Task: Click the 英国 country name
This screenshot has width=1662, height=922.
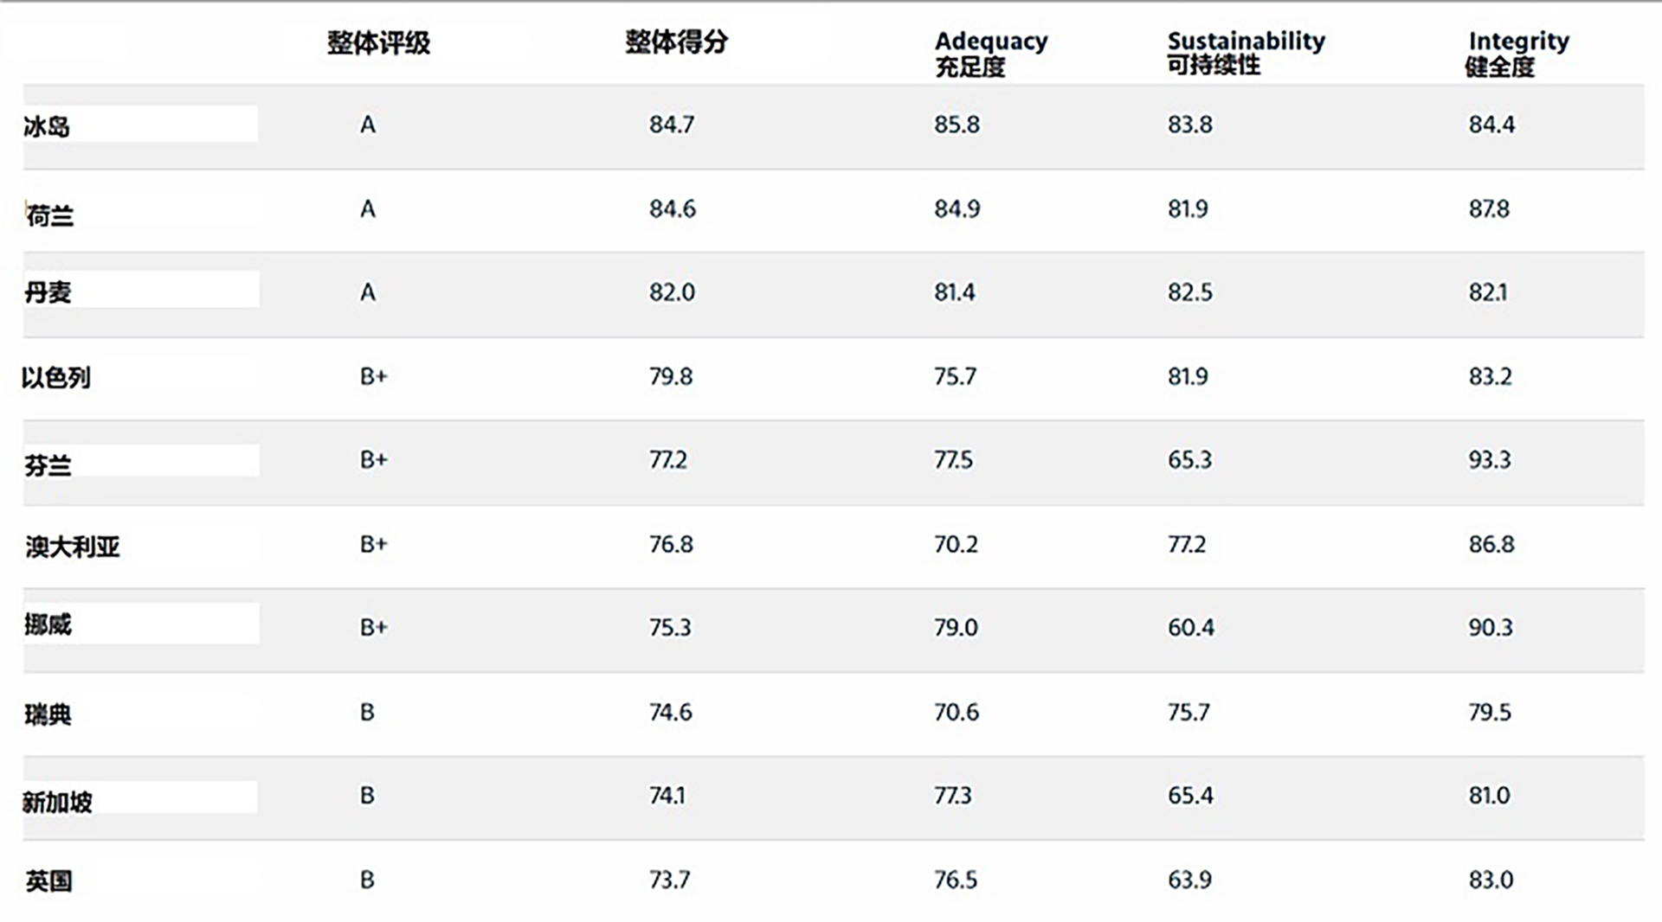Action: coord(48,881)
